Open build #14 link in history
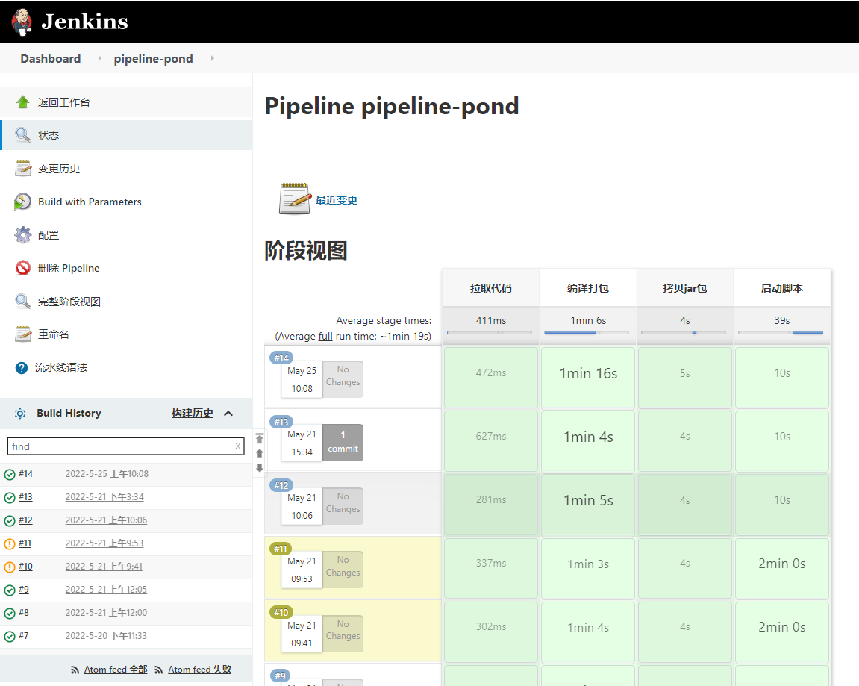The height and width of the screenshot is (686, 859). pyautogui.click(x=26, y=474)
